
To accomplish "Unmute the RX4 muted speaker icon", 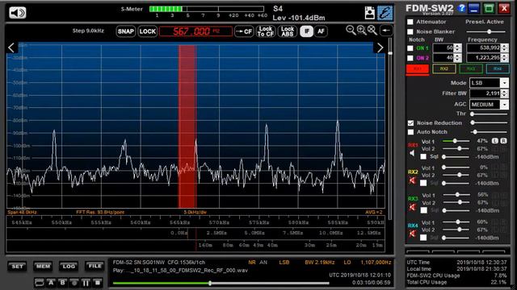I will click(x=412, y=234).
